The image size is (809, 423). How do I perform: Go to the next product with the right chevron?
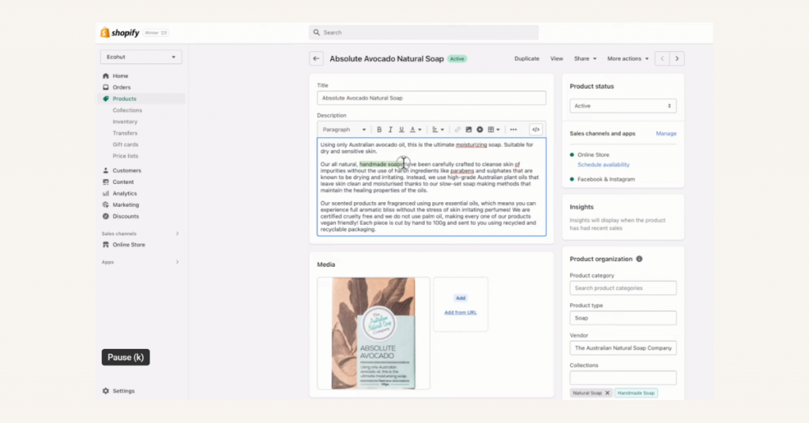pyautogui.click(x=677, y=58)
